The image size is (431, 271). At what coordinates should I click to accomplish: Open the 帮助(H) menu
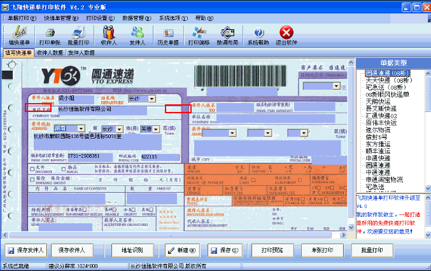tap(204, 18)
